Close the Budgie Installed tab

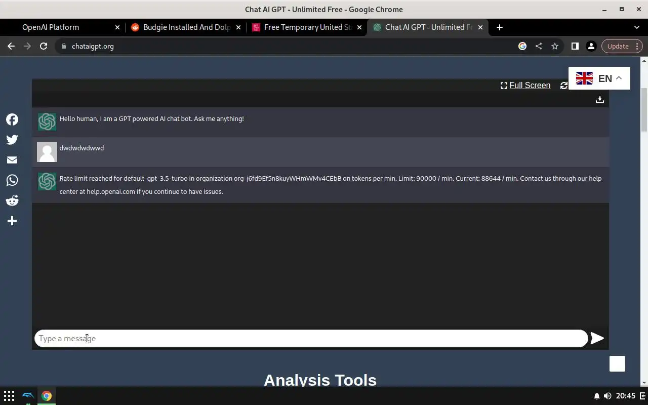click(238, 27)
